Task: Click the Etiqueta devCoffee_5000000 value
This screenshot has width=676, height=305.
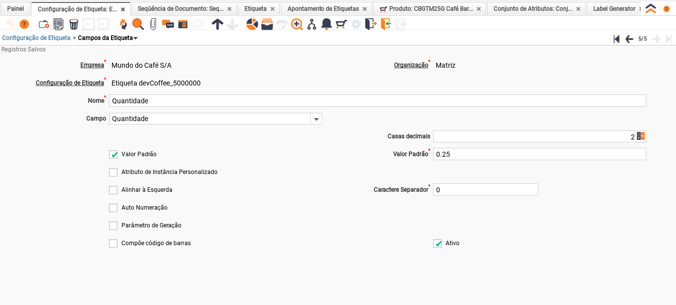Action: tap(156, 83)
